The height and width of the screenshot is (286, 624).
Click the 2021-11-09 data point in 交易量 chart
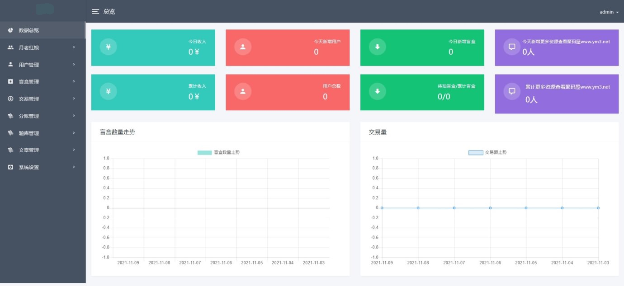[x=382, y=208]
